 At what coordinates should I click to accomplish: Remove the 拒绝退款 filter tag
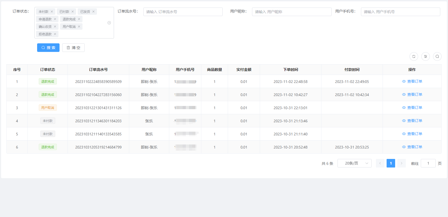coord(55,34)
